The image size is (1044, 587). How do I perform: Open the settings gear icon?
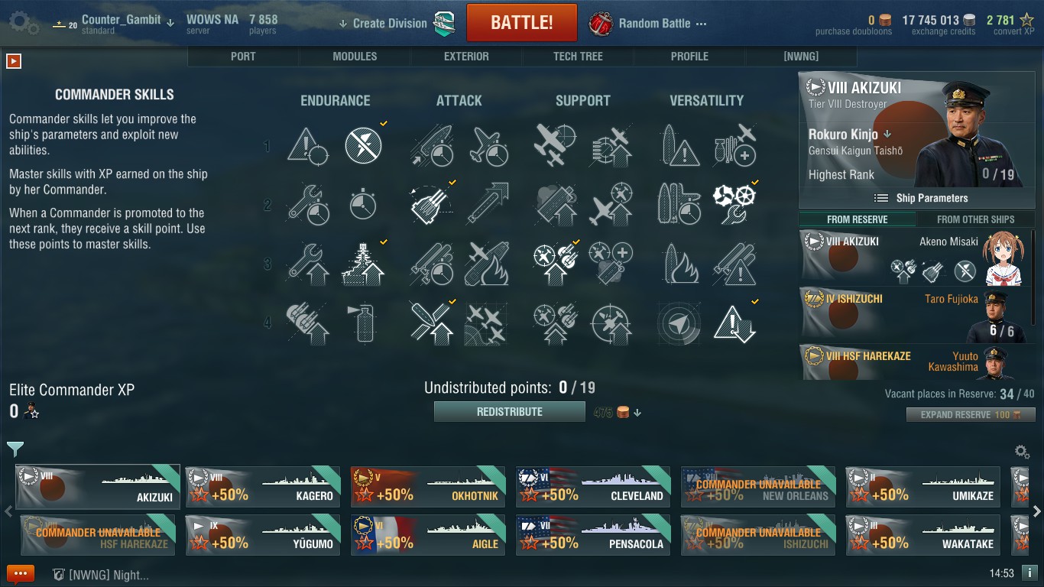pyautogui.click(x=23, y=22)
